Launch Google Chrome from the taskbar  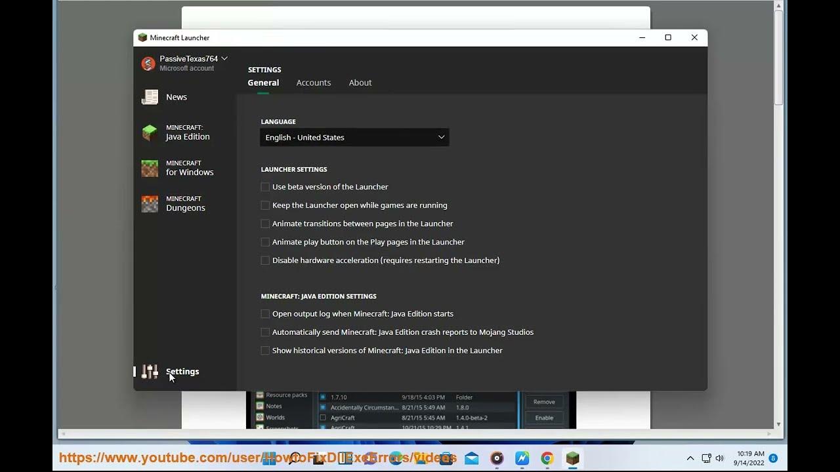tap(547, 458)
